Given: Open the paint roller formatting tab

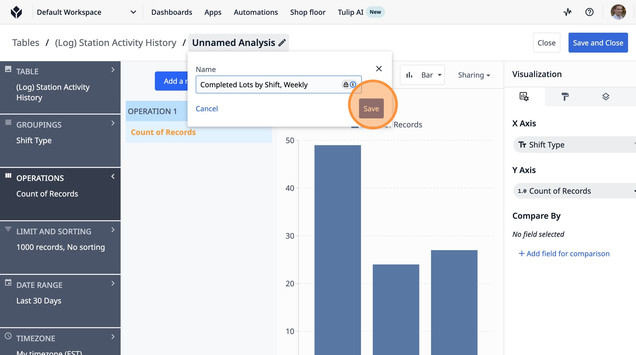Looking at the screenshot, I should point(565,97).
